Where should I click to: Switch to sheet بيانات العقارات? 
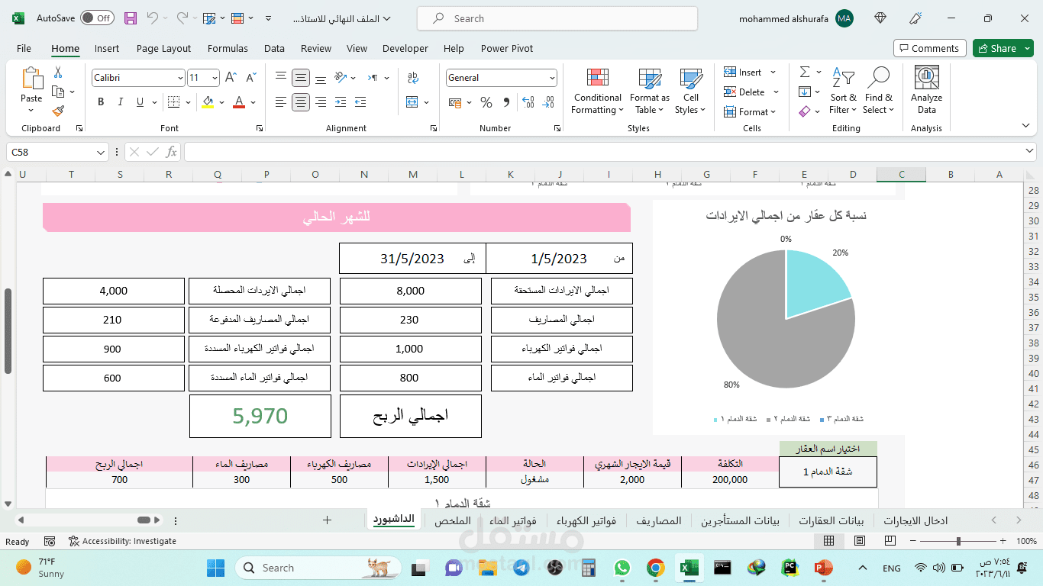(831, 520)
